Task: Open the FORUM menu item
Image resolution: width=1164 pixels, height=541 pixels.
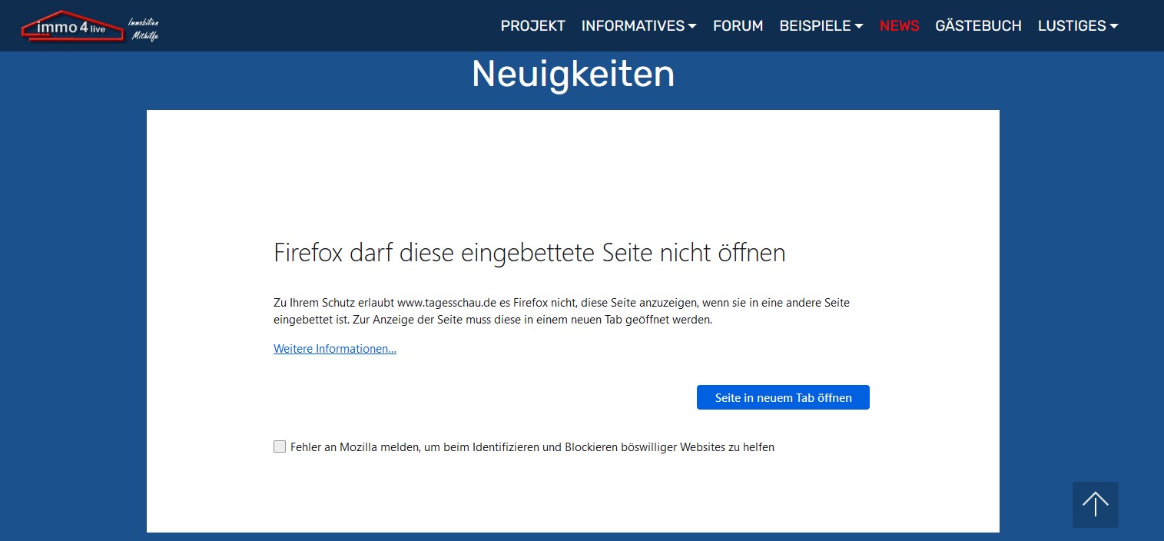Action: click(x=738, y=26)
